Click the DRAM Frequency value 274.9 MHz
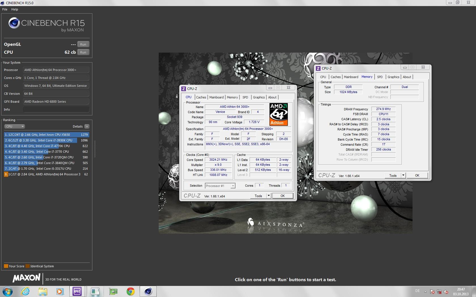Image resolution: width=476 pixels, height=297 pixels. pos(383,109)
